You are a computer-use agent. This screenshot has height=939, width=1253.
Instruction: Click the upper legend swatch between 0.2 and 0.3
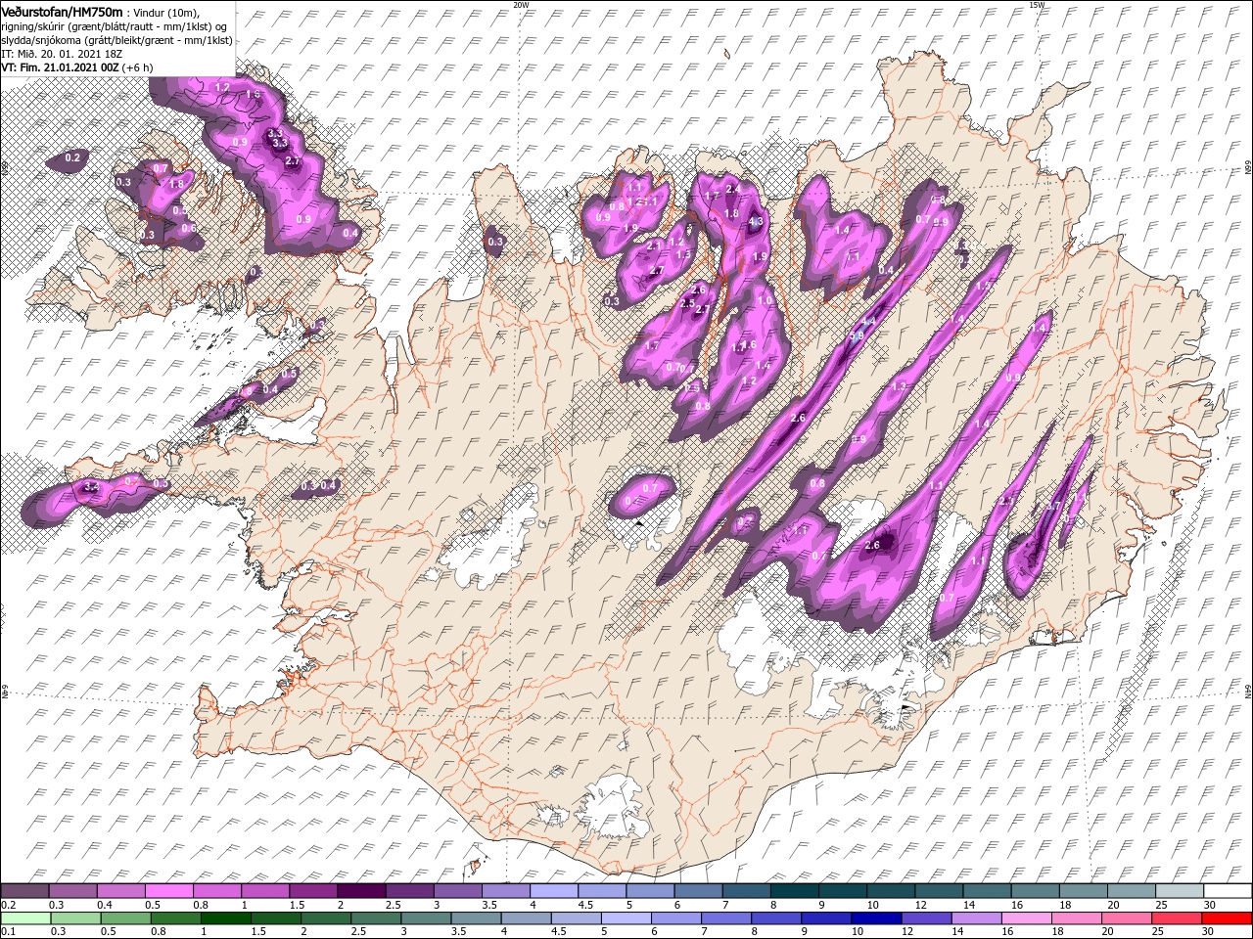24,890
